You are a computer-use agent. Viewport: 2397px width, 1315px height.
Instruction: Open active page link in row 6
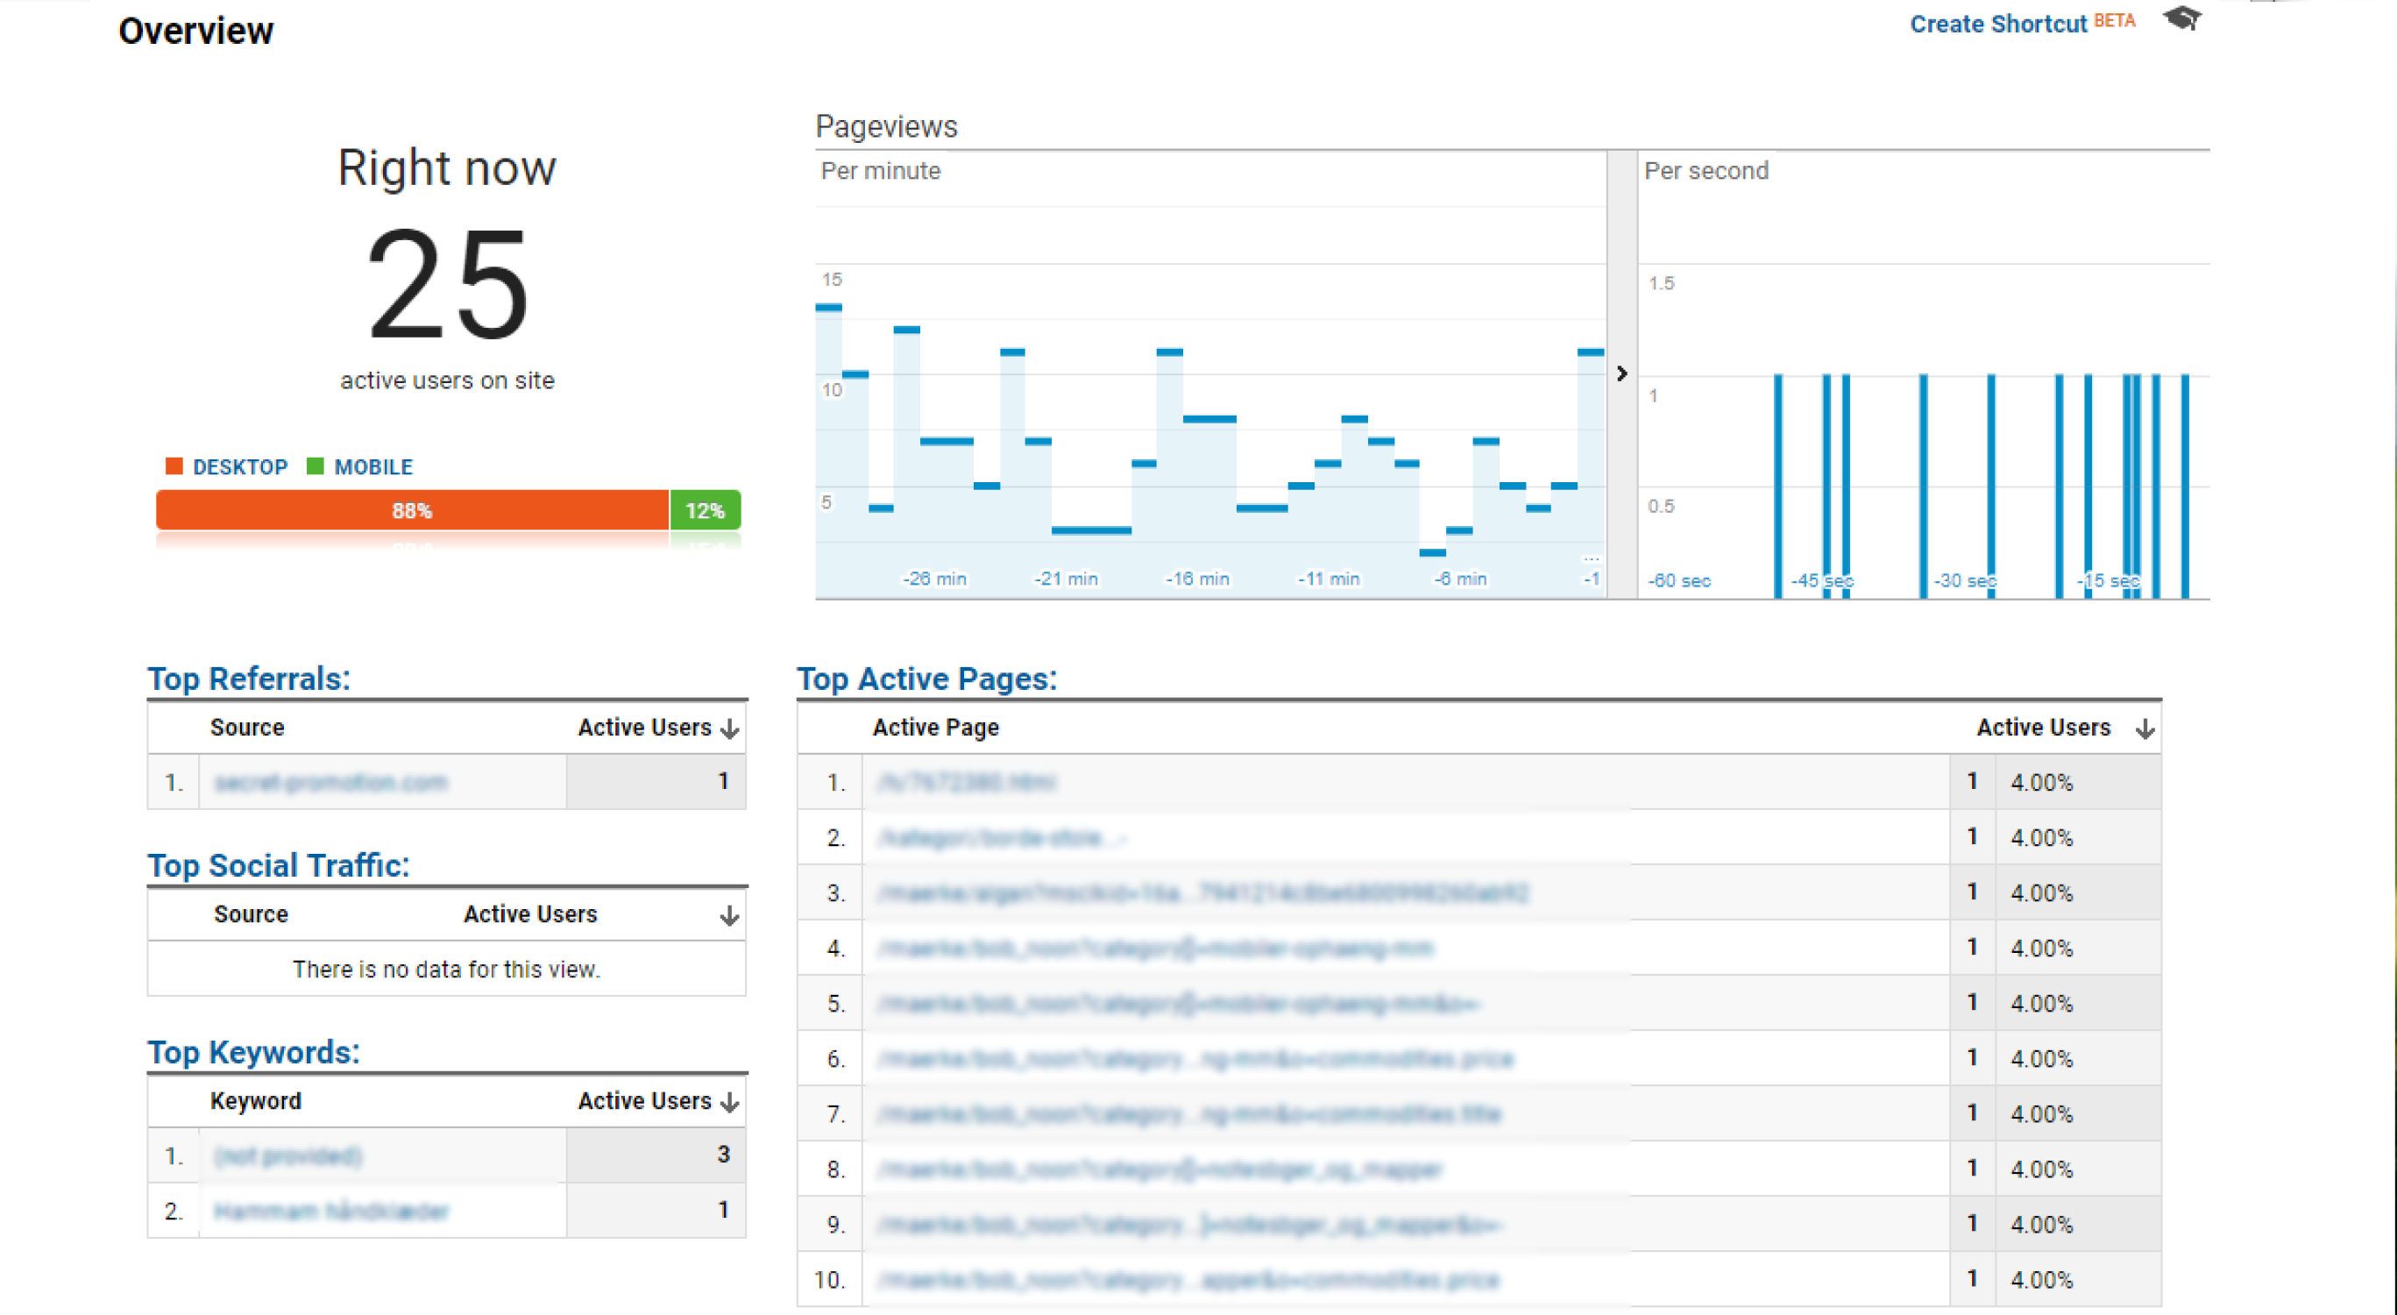tap(1195, 1059)
